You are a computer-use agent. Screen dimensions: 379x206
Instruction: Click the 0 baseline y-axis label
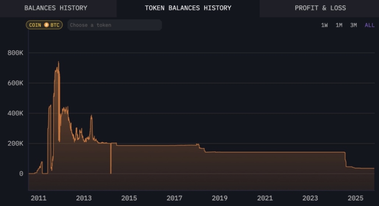coord(21,174)
